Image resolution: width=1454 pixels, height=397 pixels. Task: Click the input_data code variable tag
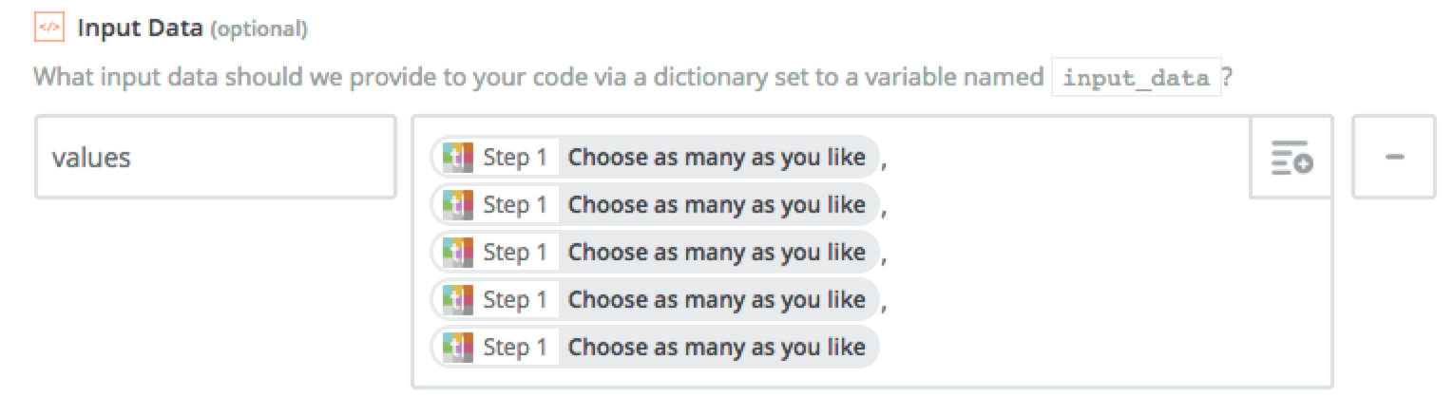pos(1136,78)
